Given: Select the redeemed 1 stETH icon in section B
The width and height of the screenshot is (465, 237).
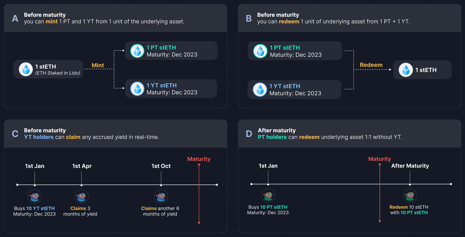Looking at the screenshot, I should coord(406,70).
